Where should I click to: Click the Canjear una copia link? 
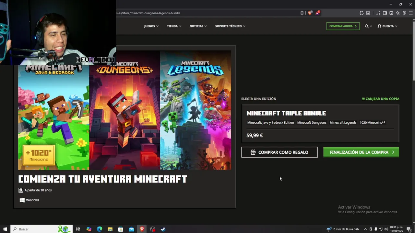[x=381, y=99]
